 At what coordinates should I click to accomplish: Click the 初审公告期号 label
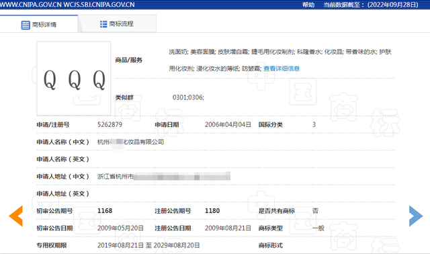pos(54,211)
